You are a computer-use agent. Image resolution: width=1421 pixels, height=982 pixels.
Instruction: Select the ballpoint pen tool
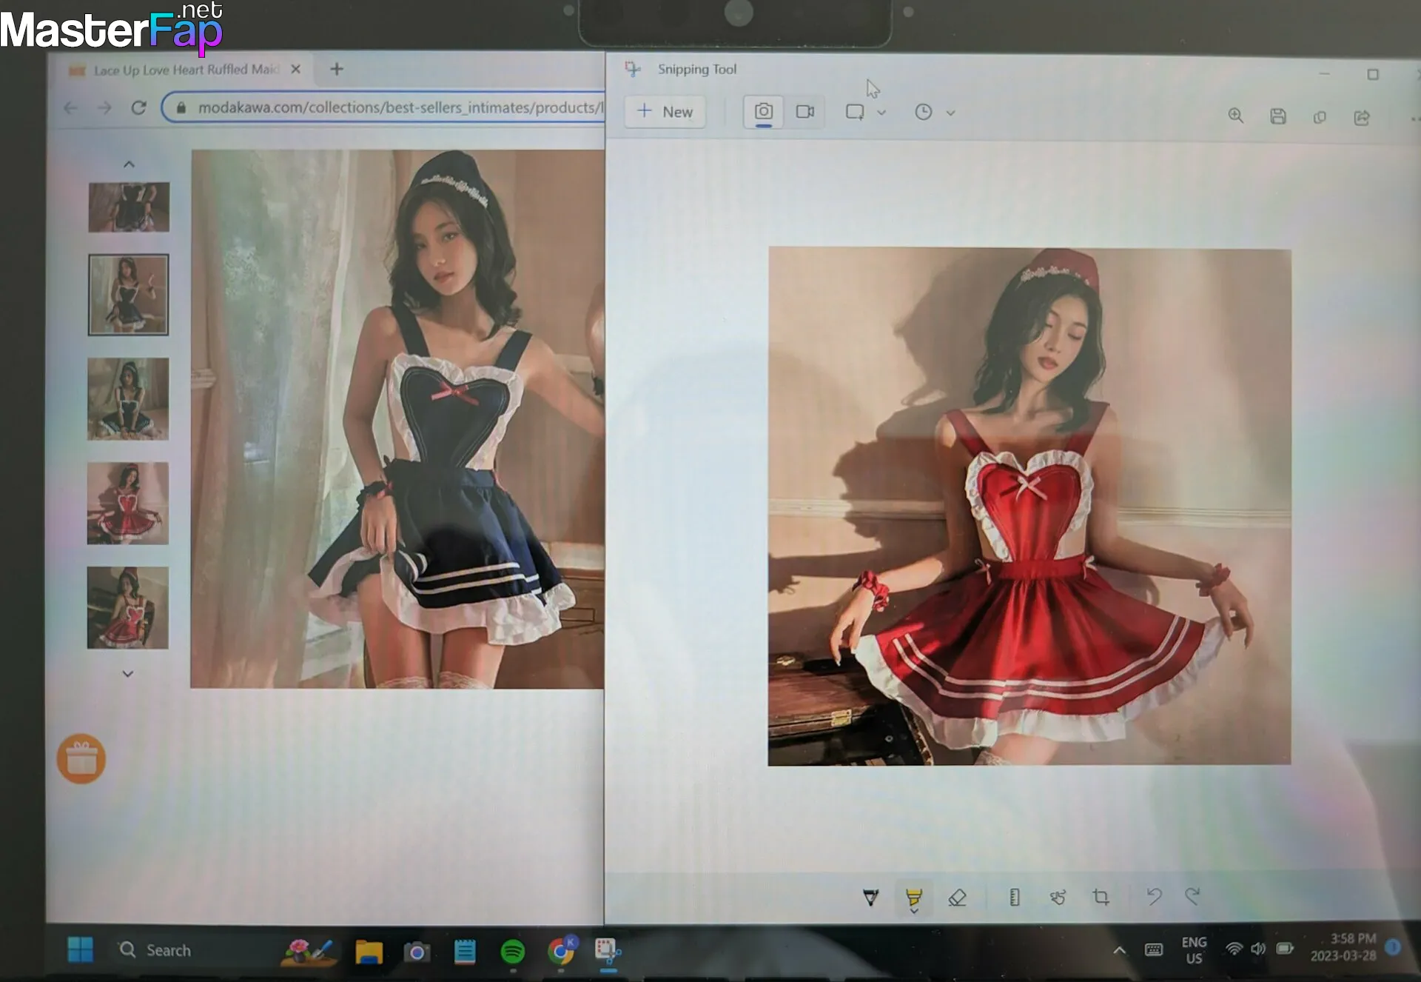tap(871, 898)
